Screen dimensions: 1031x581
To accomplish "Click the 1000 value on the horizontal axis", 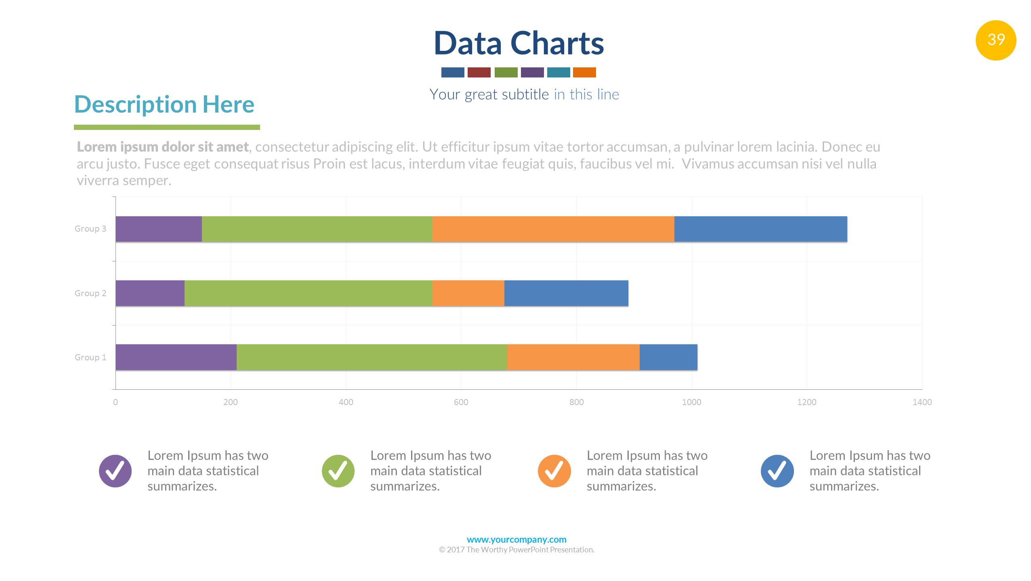I will (x=691, y=402).
